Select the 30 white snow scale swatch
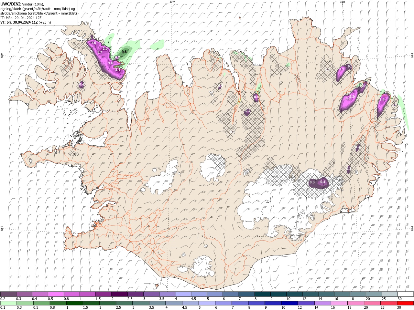Image resolution: width=414 pixels, height=310 pixels. tap(405, 294)
